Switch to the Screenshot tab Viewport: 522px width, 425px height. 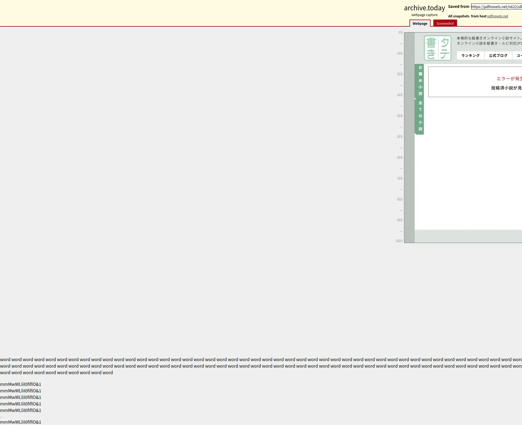point(445,24)
